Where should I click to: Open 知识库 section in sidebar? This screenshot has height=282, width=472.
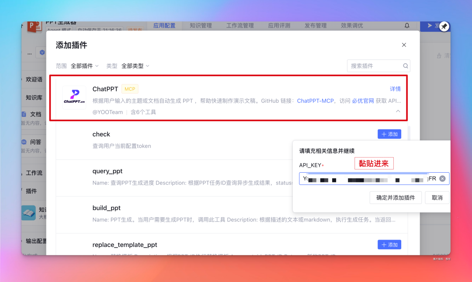pyautogui.click(x=34, y=97)
